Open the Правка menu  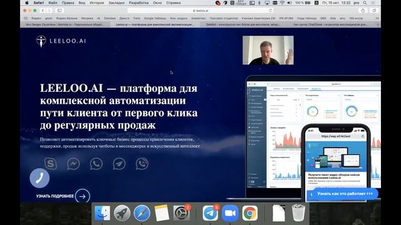click(68, 2)
